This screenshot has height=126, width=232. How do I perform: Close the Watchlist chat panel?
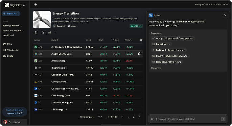(x=225, y=15)
